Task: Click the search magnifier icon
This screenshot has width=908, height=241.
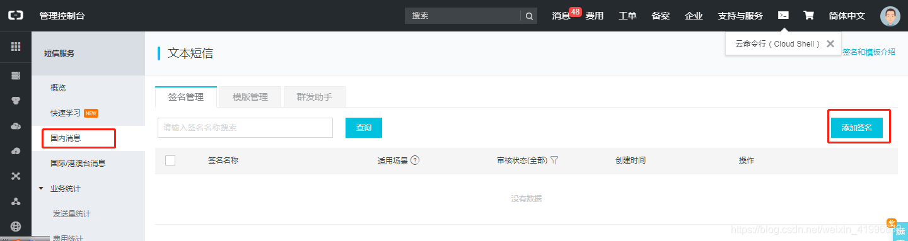Action: pos(529,16)
